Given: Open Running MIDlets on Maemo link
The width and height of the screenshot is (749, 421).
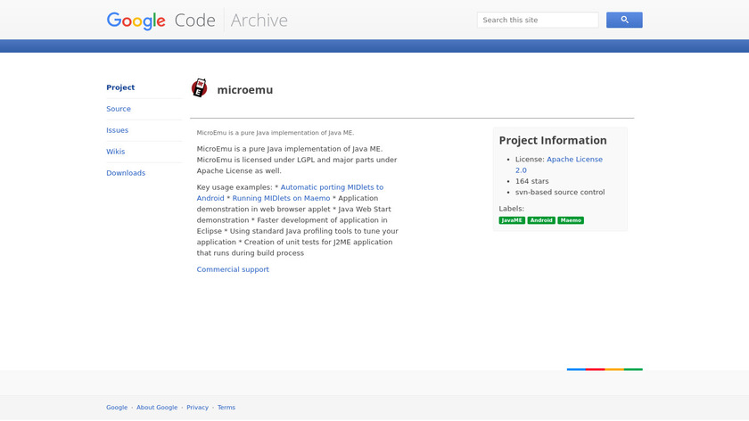Looking at the screenshot, I should coord(281,198).
